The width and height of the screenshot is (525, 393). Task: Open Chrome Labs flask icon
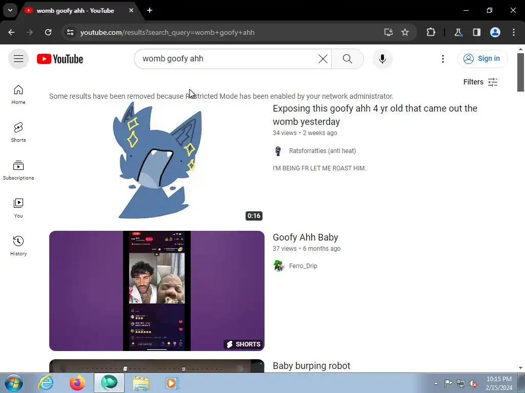[x=458, y=32]
